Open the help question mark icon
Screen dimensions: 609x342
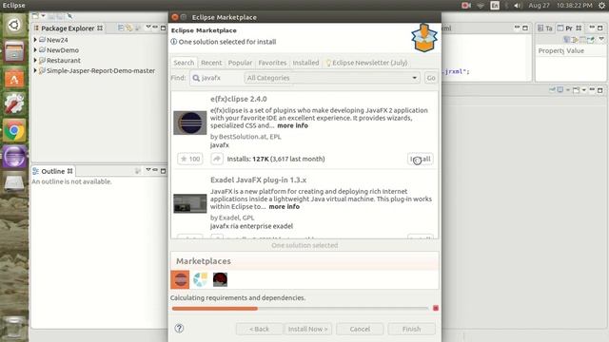[x=179, y=329]
